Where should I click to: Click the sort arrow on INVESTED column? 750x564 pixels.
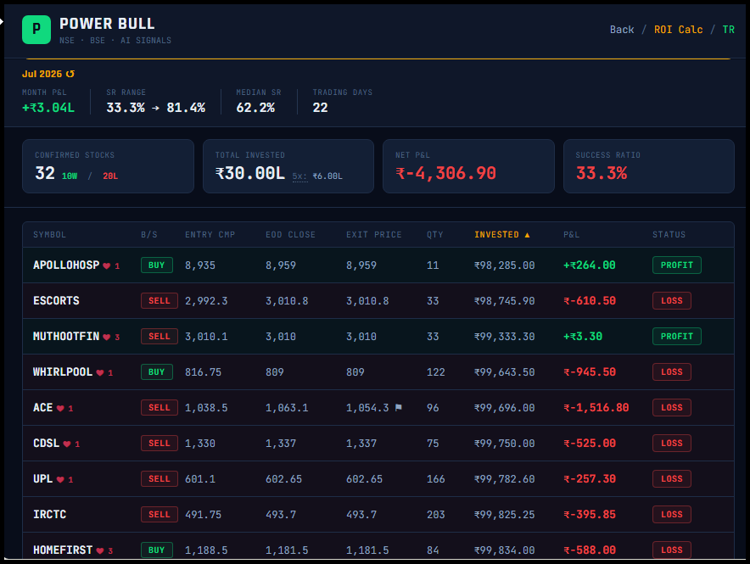527,235
